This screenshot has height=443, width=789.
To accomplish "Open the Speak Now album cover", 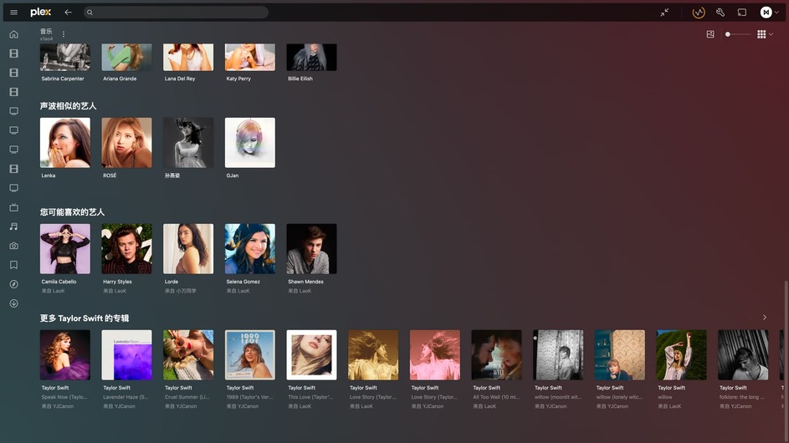I will pos(65,355).
